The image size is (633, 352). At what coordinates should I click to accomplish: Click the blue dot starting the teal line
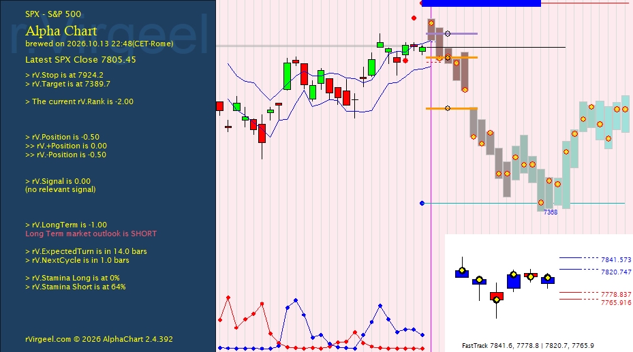422,203
